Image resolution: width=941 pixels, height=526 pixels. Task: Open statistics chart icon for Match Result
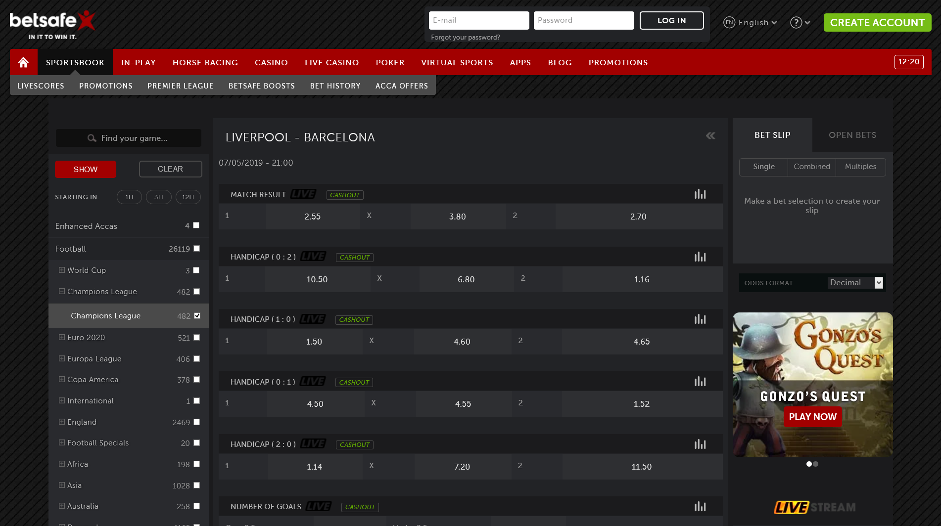[x=700, y=194]
